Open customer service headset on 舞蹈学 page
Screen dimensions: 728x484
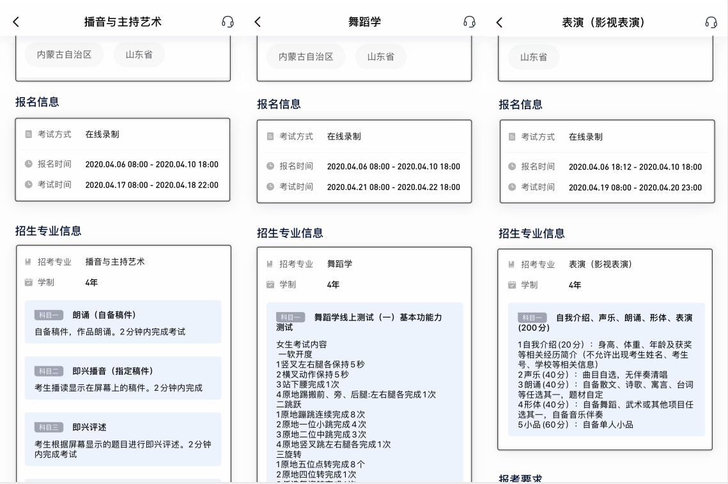(x=469, y=22)
